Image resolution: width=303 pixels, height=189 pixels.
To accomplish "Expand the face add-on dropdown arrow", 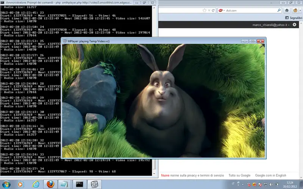I will point(300,11).
